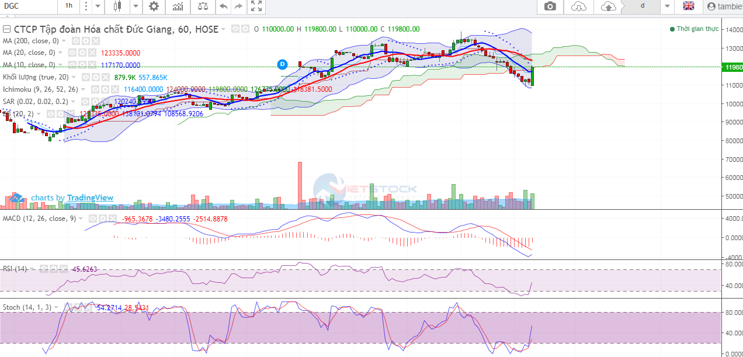Screen dimensions: 743x357
Task: Click the Indicators chart icon in toolbar
Action: (179, 6)
